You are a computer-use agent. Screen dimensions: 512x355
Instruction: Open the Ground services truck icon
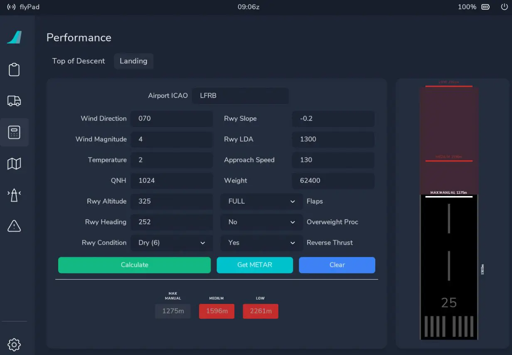click(14, 101)
